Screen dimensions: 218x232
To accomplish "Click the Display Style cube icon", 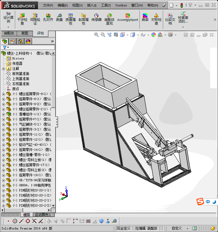I will click(133, 35).
